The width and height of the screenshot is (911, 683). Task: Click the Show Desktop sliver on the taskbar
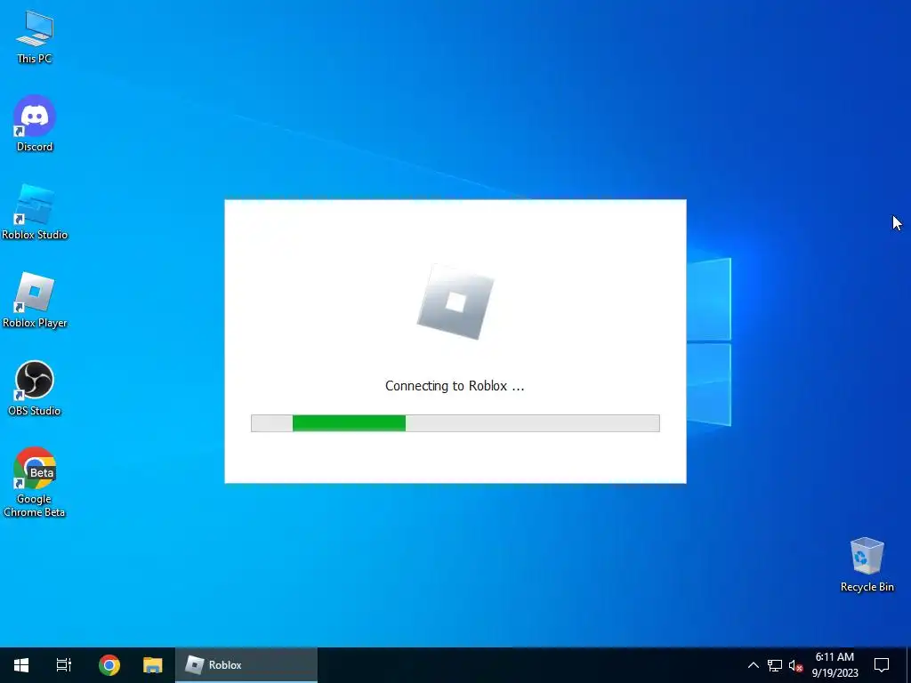(x=908, y=665)
